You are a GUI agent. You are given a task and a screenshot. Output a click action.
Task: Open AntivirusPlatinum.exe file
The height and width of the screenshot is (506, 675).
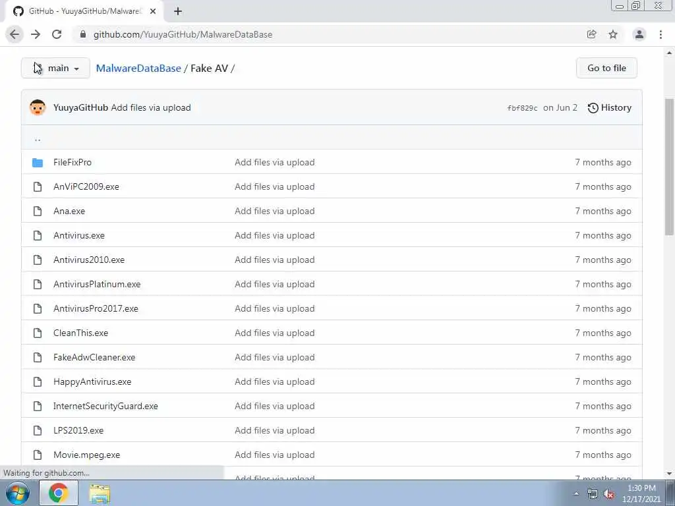click(97, 285)
